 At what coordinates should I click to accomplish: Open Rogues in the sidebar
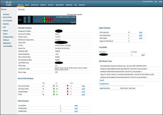[5, 31]
